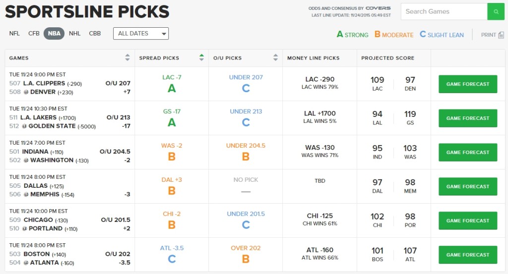The width and height of the screenshot is (508, 274).
Task: Select the NBA league tab
Action: [54, 34]
